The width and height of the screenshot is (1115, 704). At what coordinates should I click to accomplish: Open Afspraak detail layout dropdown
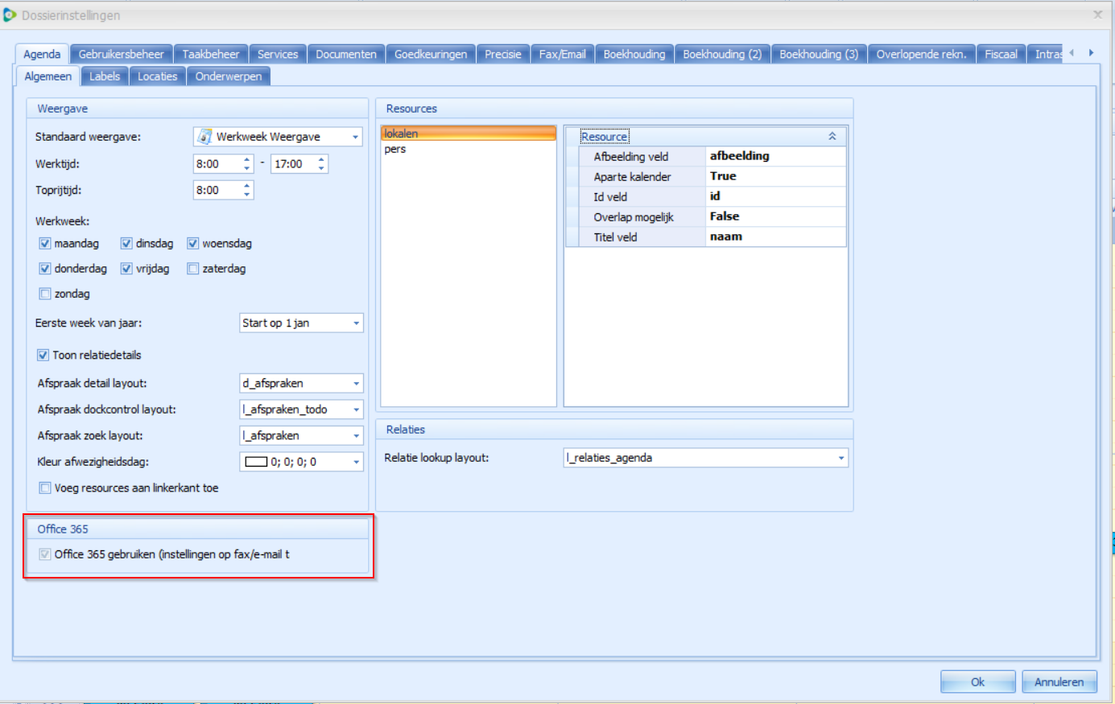356,384
